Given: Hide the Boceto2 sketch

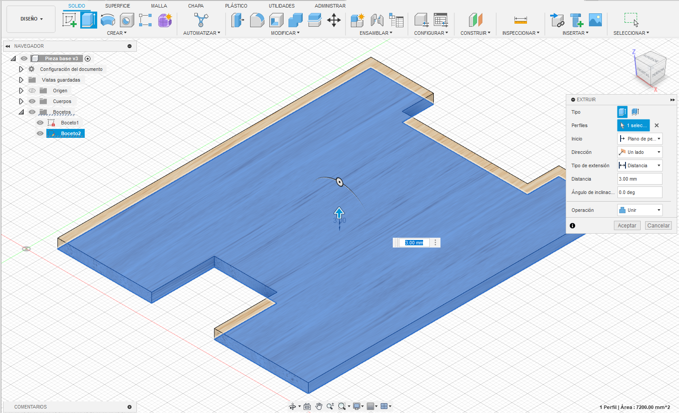Looking at the screenshot, I should (40, 133).
